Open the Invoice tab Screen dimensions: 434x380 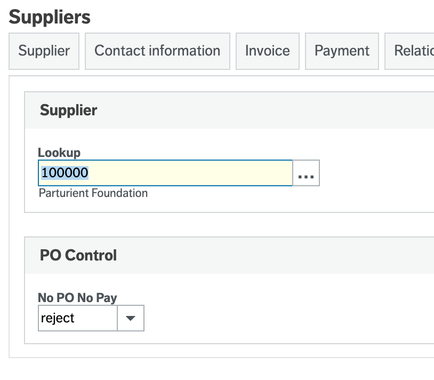[x=268, y=51]
